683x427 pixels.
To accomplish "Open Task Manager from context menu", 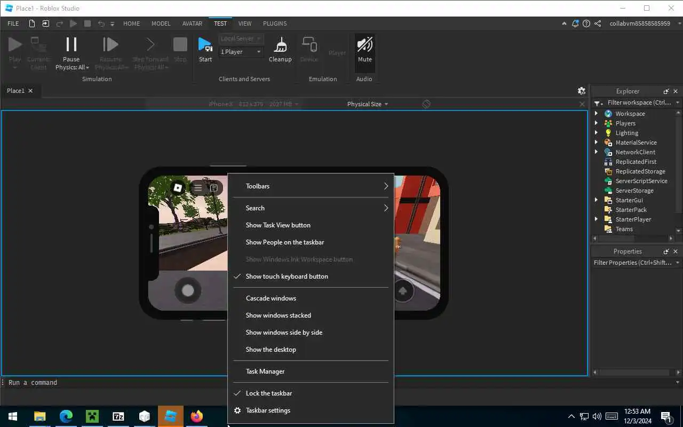I will (311, 371).
